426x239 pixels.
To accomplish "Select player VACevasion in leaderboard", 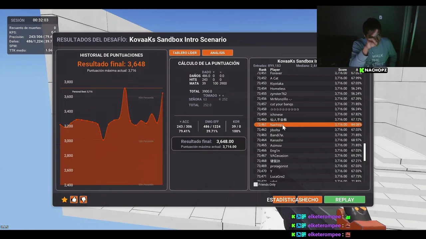I will 308,156.
